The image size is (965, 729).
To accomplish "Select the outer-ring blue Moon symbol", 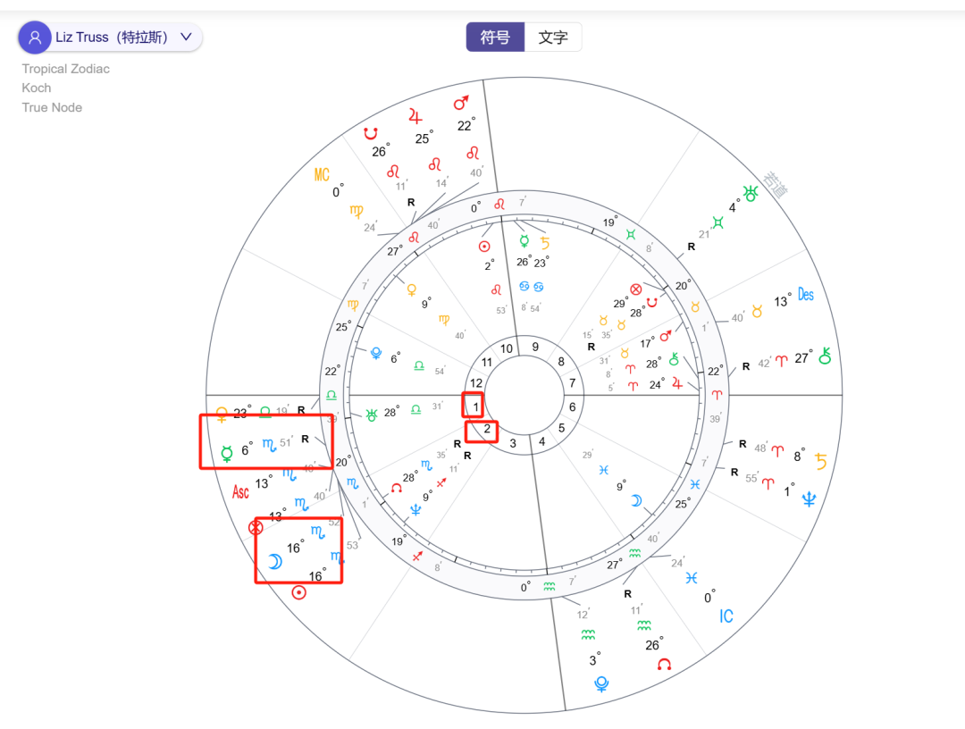I will pos(274,561).
